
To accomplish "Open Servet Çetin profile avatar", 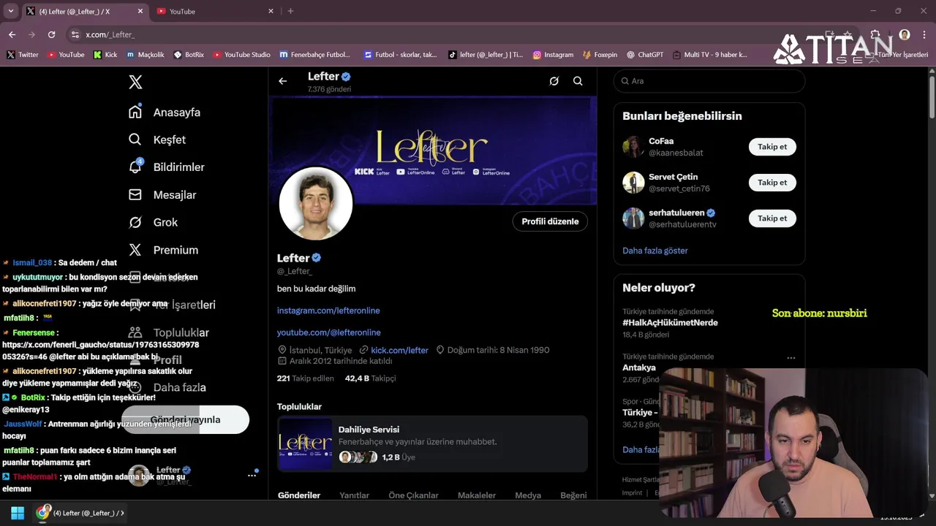I will [633, 183].
